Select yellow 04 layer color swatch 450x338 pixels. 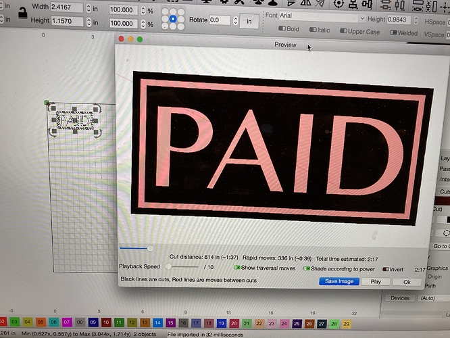[x=27, y=322]
